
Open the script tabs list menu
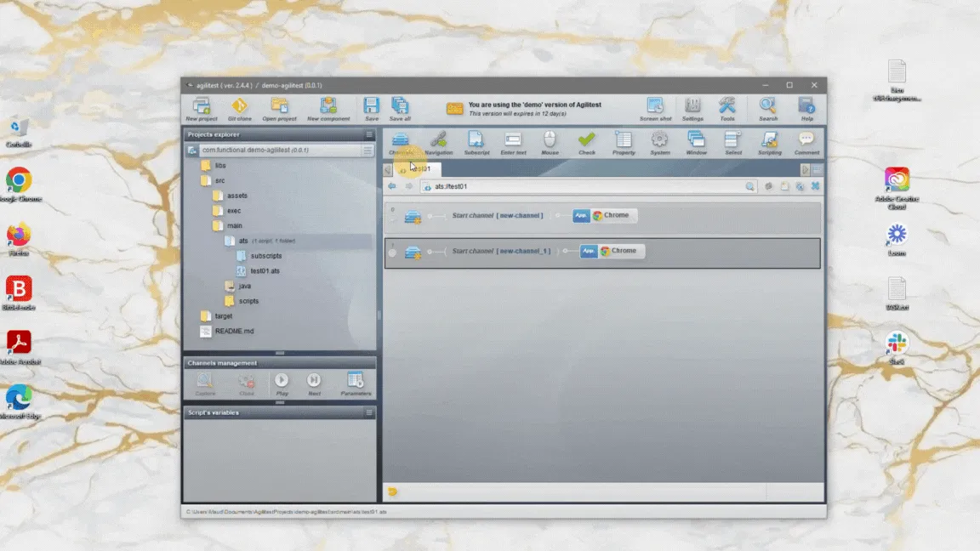pyautogui.click(x=817, y=169)
